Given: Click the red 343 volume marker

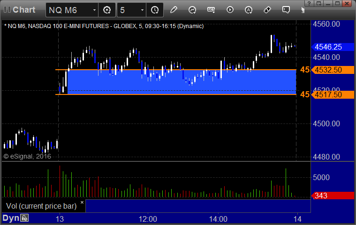Looking at the screenshot, I should pos(333,196).
